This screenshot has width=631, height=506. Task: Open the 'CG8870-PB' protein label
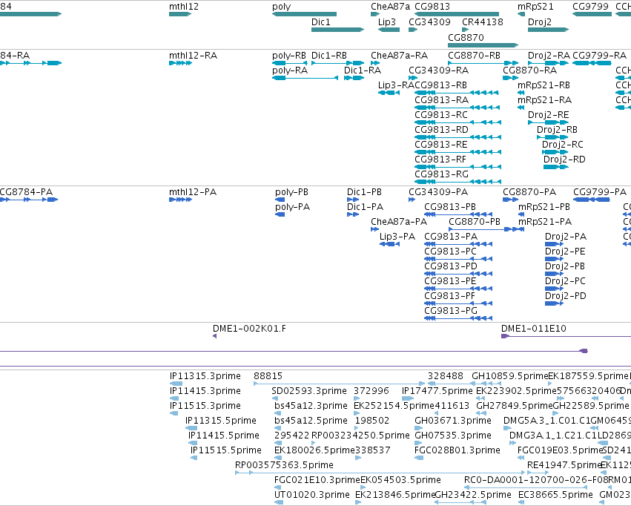point(475,222)
